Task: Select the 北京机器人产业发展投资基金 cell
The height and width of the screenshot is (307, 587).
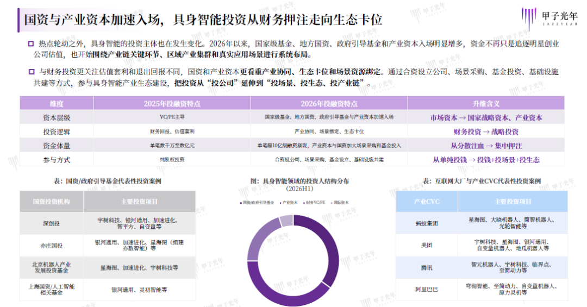Action: coord(51,267)
